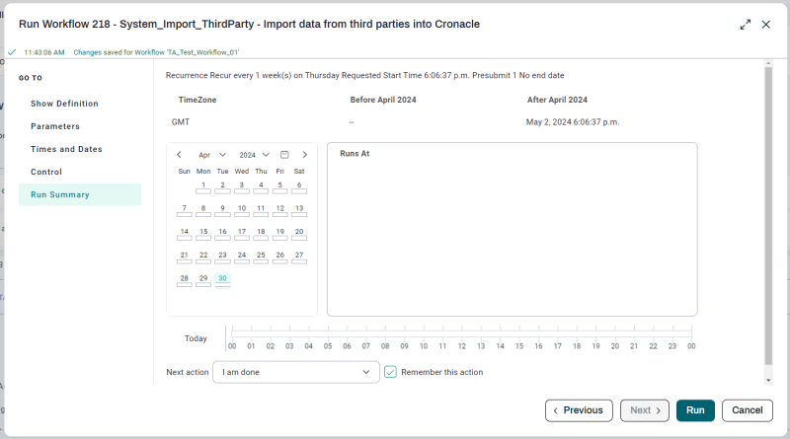This screenshot has height=439, width=790.
Task: Open the month dropdown showing Apr
Action: pyautogui.click(x=212, y=155)
